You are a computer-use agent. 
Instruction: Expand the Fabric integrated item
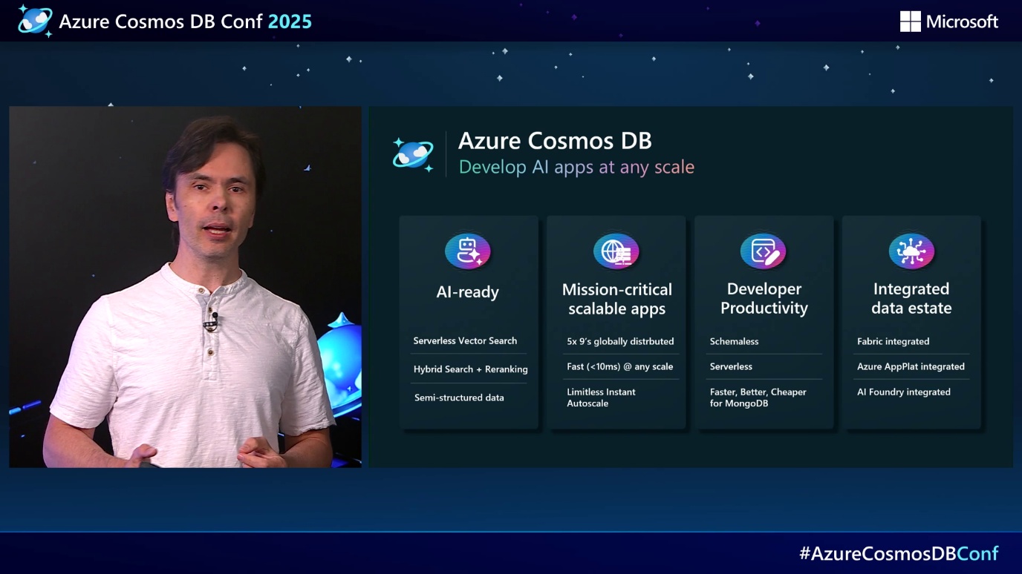pos(893,341)
